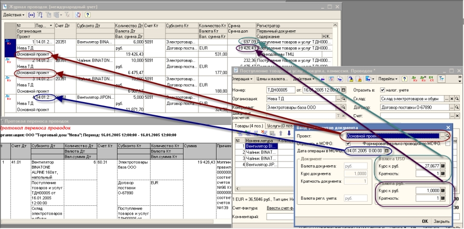The height and width of the screenshot is (229, 464).
Task: Clear the Склад field with the X button
Action: tap(452, 99)
